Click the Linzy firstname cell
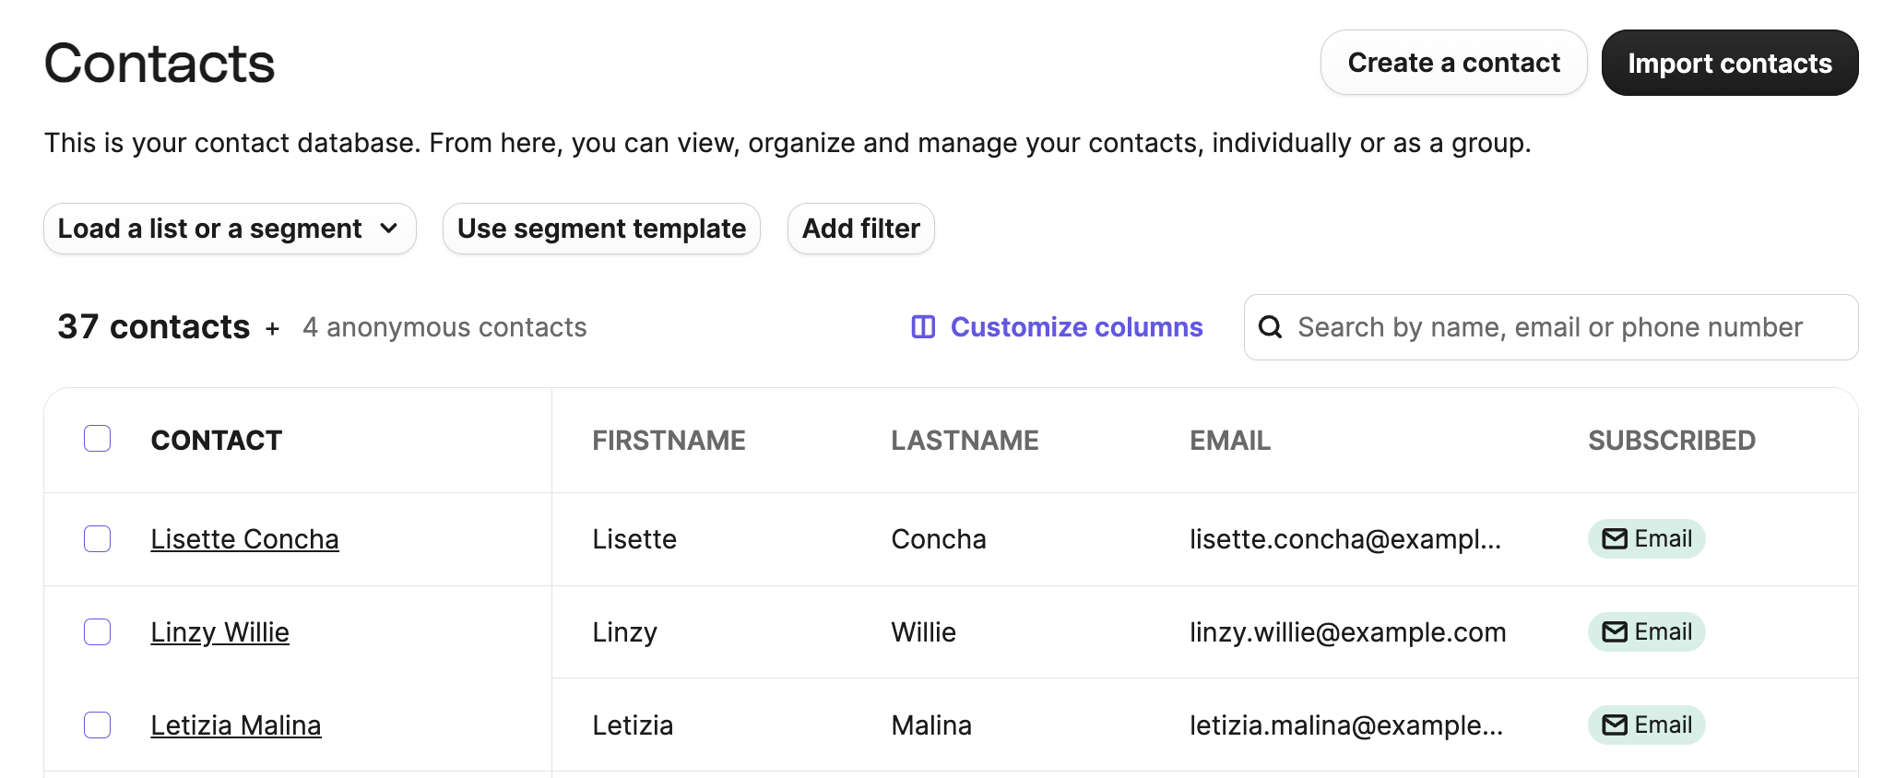 coord(624,632)
